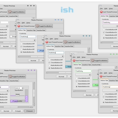
Task: Click bottommost scroll-down arrow in purple window
Action: pyautogui.click(x=34, y=105)
